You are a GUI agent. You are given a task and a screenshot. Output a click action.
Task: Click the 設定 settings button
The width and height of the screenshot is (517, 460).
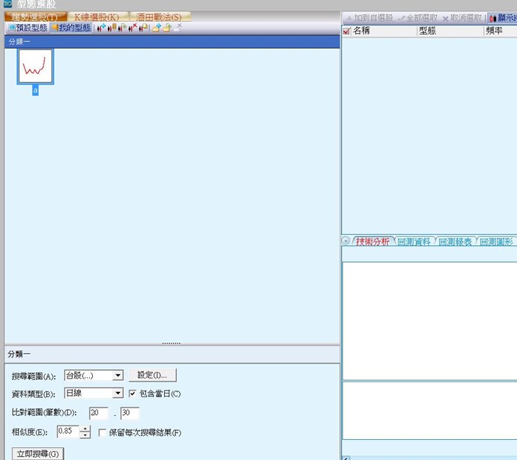[x=152, y=375]
